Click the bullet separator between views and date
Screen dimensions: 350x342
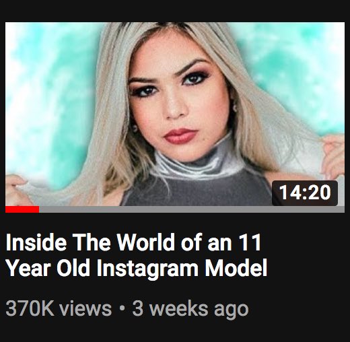coord(122,308)
